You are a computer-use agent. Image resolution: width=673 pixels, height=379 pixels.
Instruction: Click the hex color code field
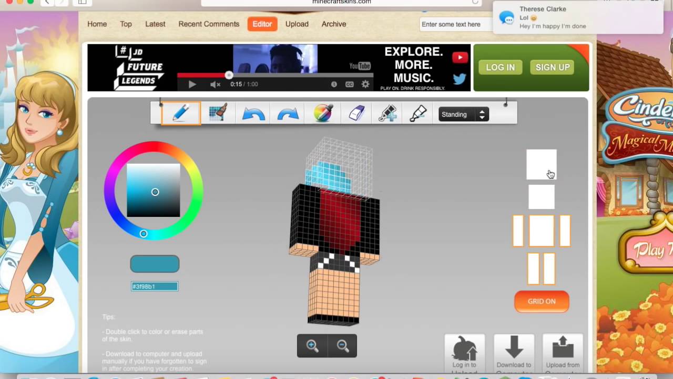(155, 286)
